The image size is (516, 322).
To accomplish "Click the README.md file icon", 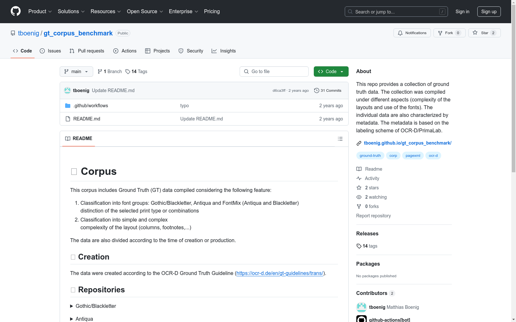I will [x=68, y=119].
